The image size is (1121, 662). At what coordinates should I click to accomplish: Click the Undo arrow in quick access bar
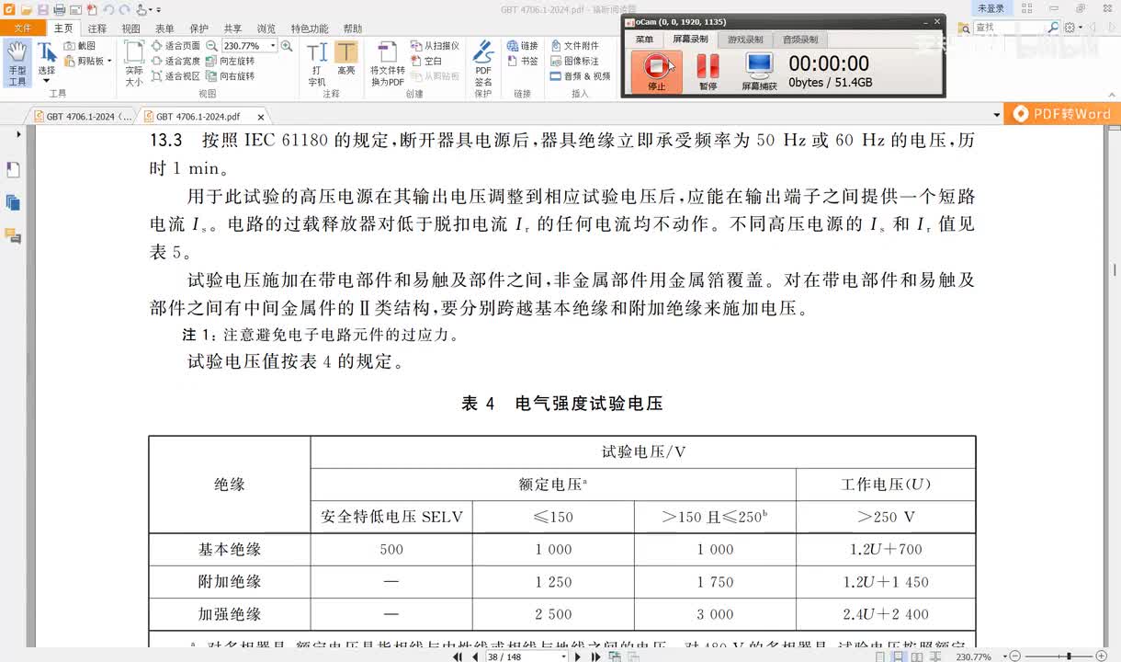pos(108,9)
